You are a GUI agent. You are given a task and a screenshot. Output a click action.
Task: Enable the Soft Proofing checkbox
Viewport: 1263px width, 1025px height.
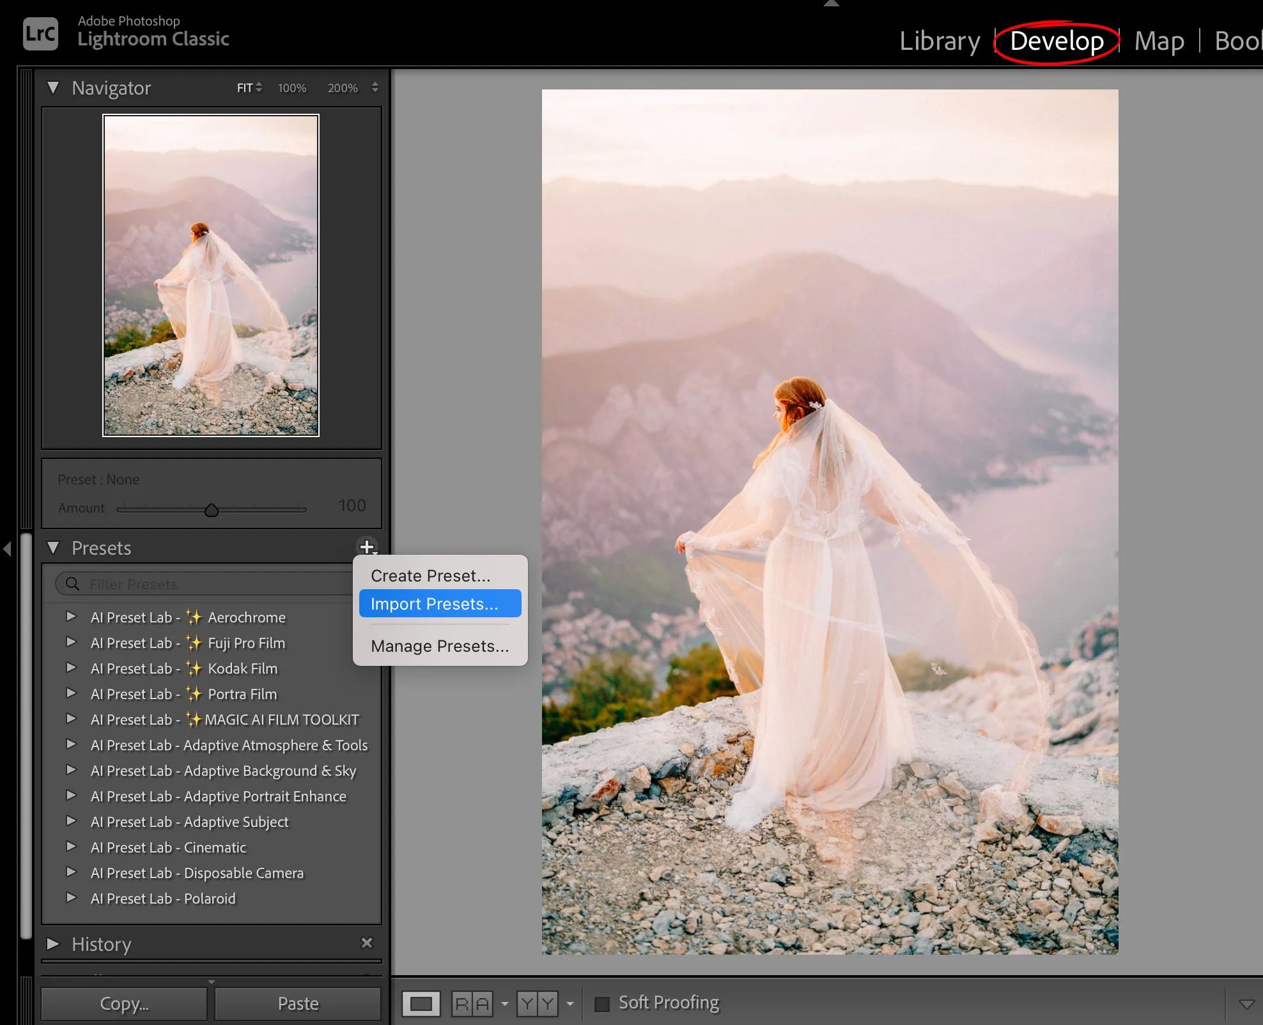(601, 1003)
